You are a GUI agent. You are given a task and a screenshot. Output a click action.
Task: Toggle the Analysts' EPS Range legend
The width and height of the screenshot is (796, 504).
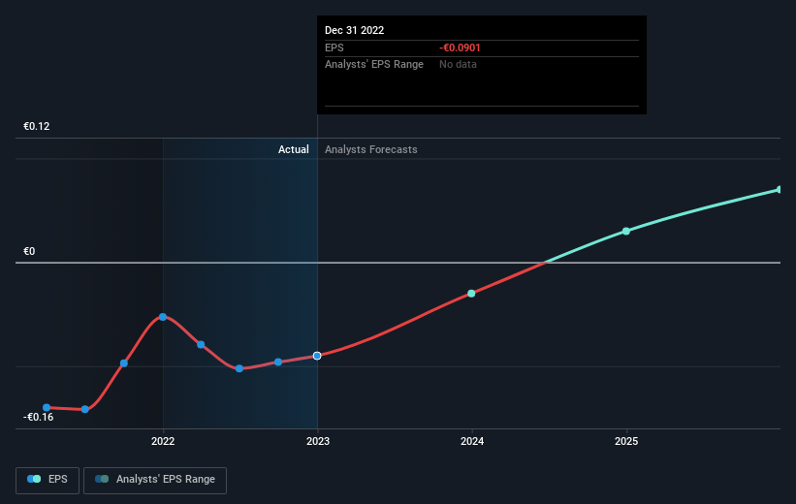(x=155, y=480)
